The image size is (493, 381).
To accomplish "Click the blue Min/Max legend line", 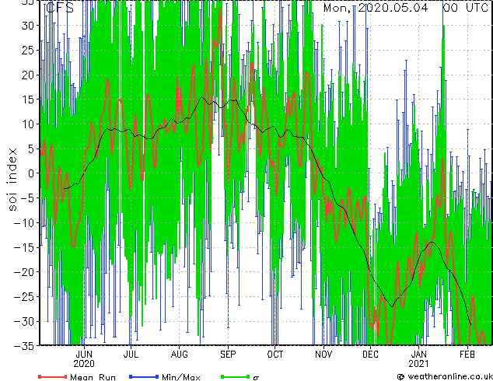I will pos(144,376).
